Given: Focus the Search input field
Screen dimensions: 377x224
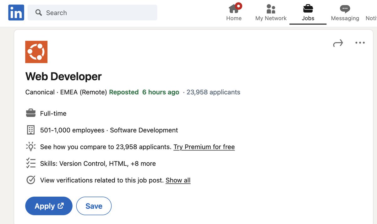Looking at the screenshot, I should tap(92, 13).
